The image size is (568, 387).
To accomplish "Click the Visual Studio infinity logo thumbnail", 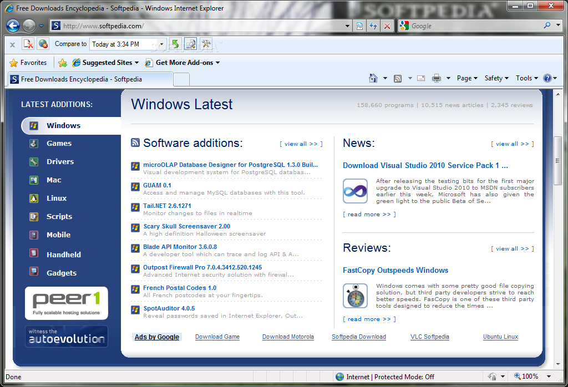I will click(355, 191).
